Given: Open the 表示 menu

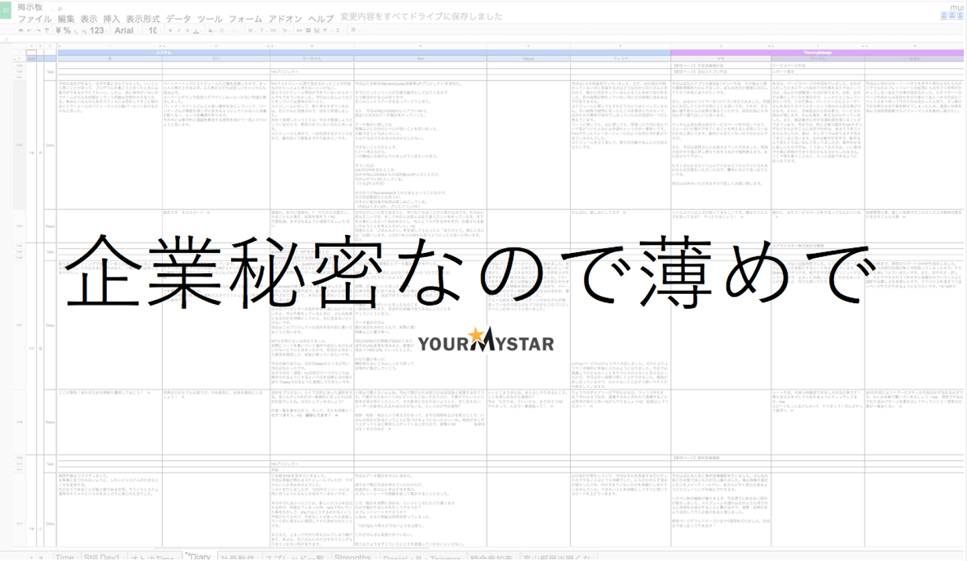Looking at the screenshot, I should tap(89, 18).
